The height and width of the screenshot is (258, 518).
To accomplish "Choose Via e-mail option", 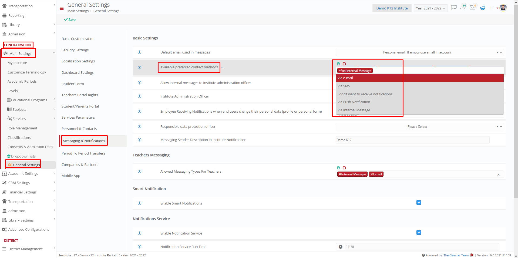I will click(x=420, y=78).
